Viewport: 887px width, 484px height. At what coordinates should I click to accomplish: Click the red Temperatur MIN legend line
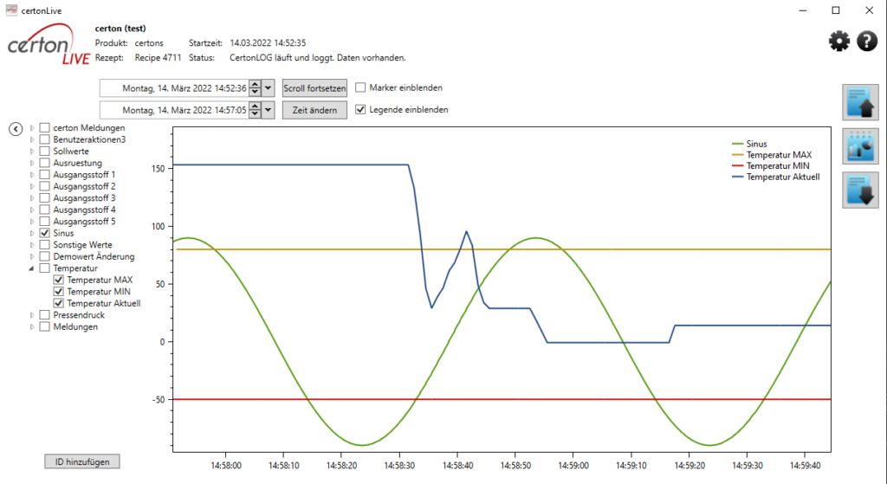coord(737,165)
